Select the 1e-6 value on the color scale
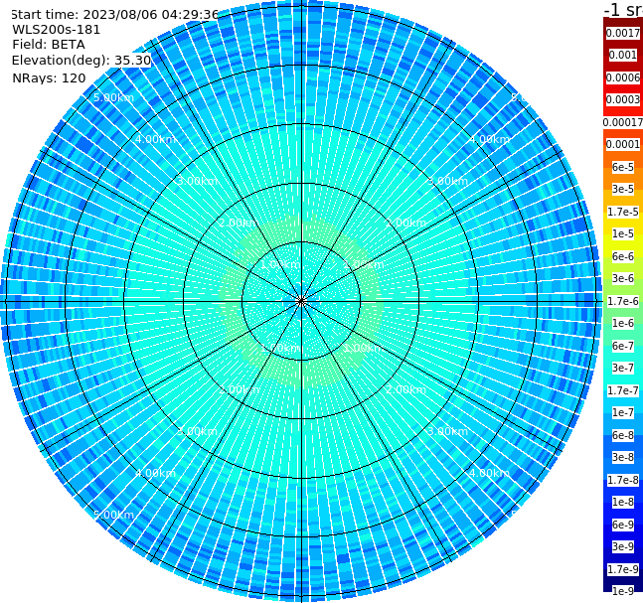 [x=623, y=323]
